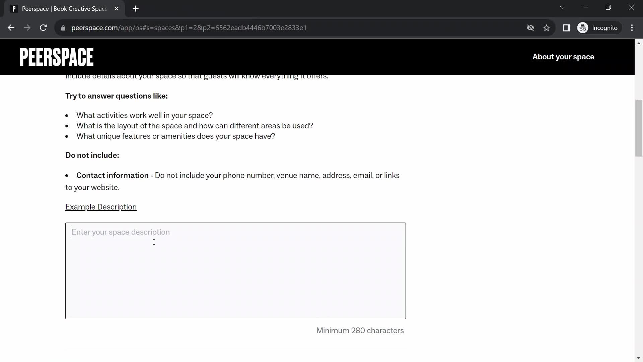Viewport: 643px width, 362px height.
Task: Click the space description text area
Action: tap(235, 270)
